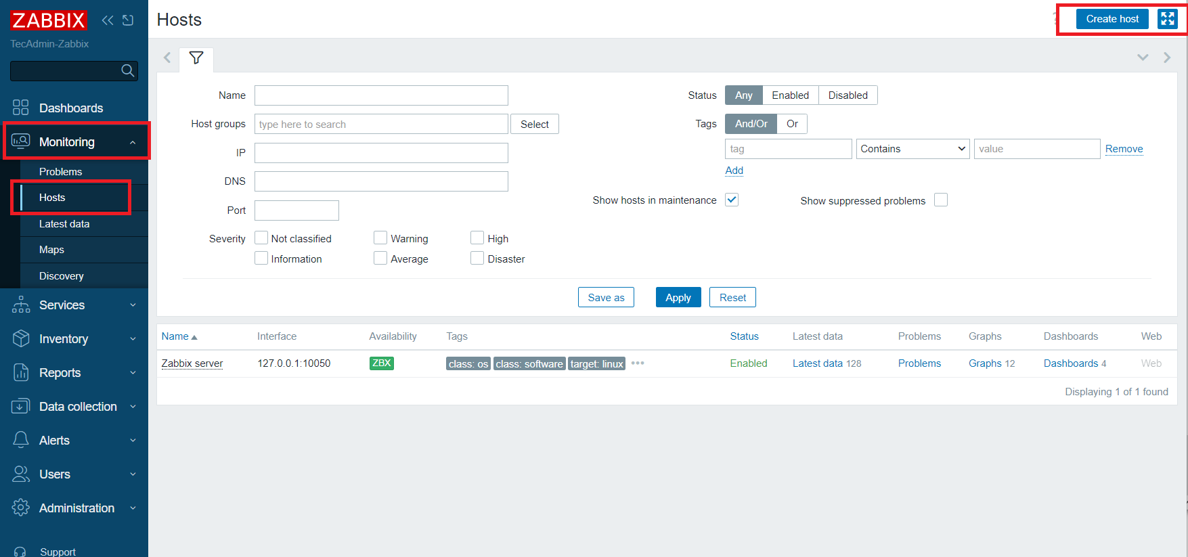Collapse the sidebar with double-chevron icon
The width and height of the screenshot is (1188, 557).
coord(108,20)
